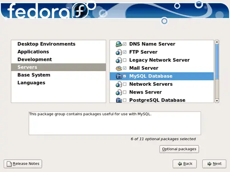This screenshot has width=230, height=172.
Task: Enable the PostgreSQL Database checkbox
Action: tap(125, 100)
